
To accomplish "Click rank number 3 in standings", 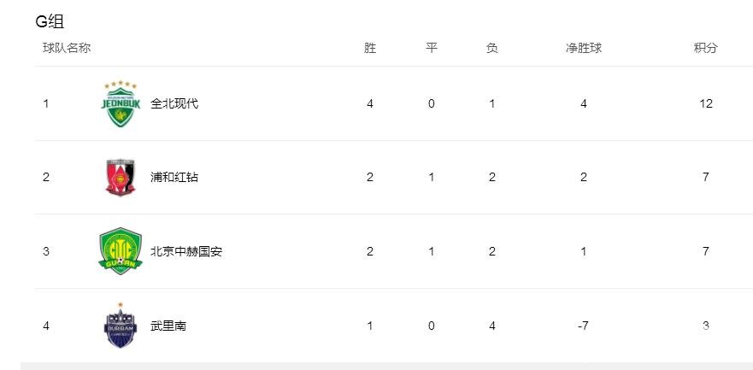I will (46, 251).
